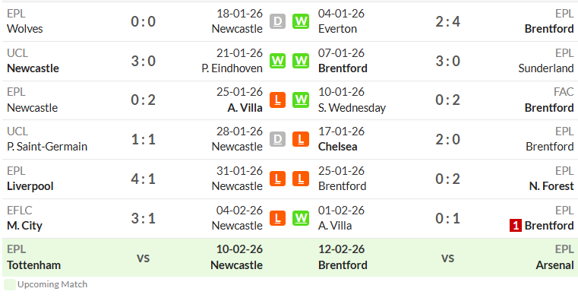The image size is (578, 301).
Task: Click the orange L badge next to Chelsea
Action: (301, 139)
